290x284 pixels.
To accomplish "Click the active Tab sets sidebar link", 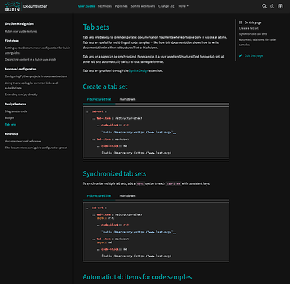I will (x=11, y=124).
